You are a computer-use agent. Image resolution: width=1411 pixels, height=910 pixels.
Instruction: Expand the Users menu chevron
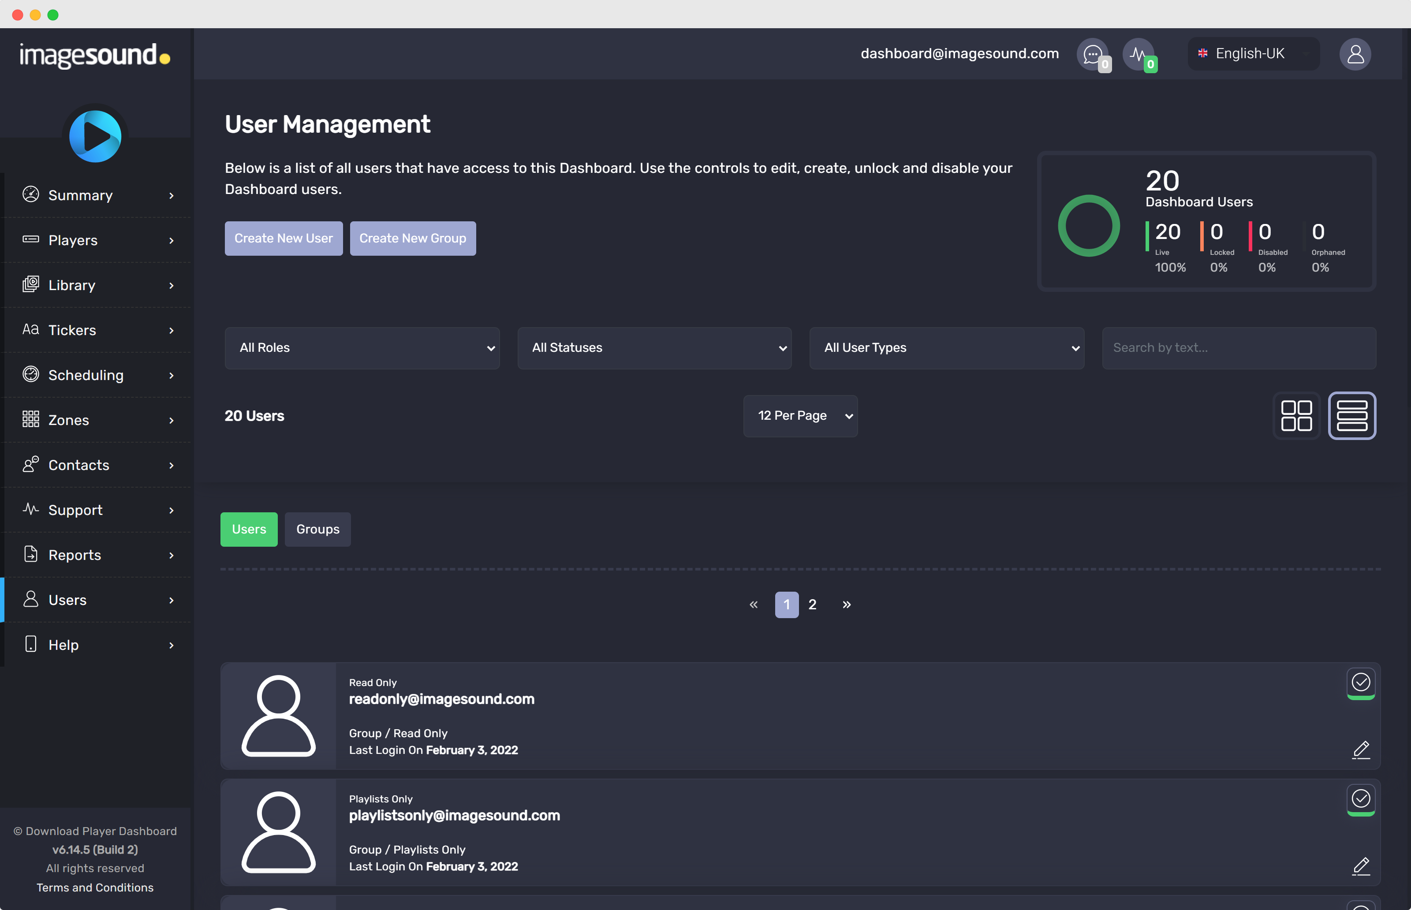pos(172,600)
